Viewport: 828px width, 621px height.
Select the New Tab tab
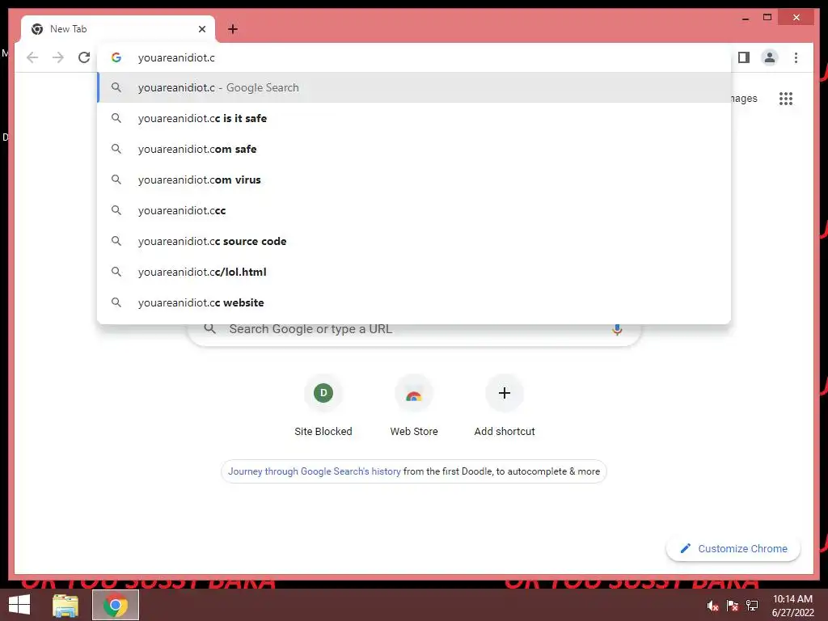(x=118, y=29)
